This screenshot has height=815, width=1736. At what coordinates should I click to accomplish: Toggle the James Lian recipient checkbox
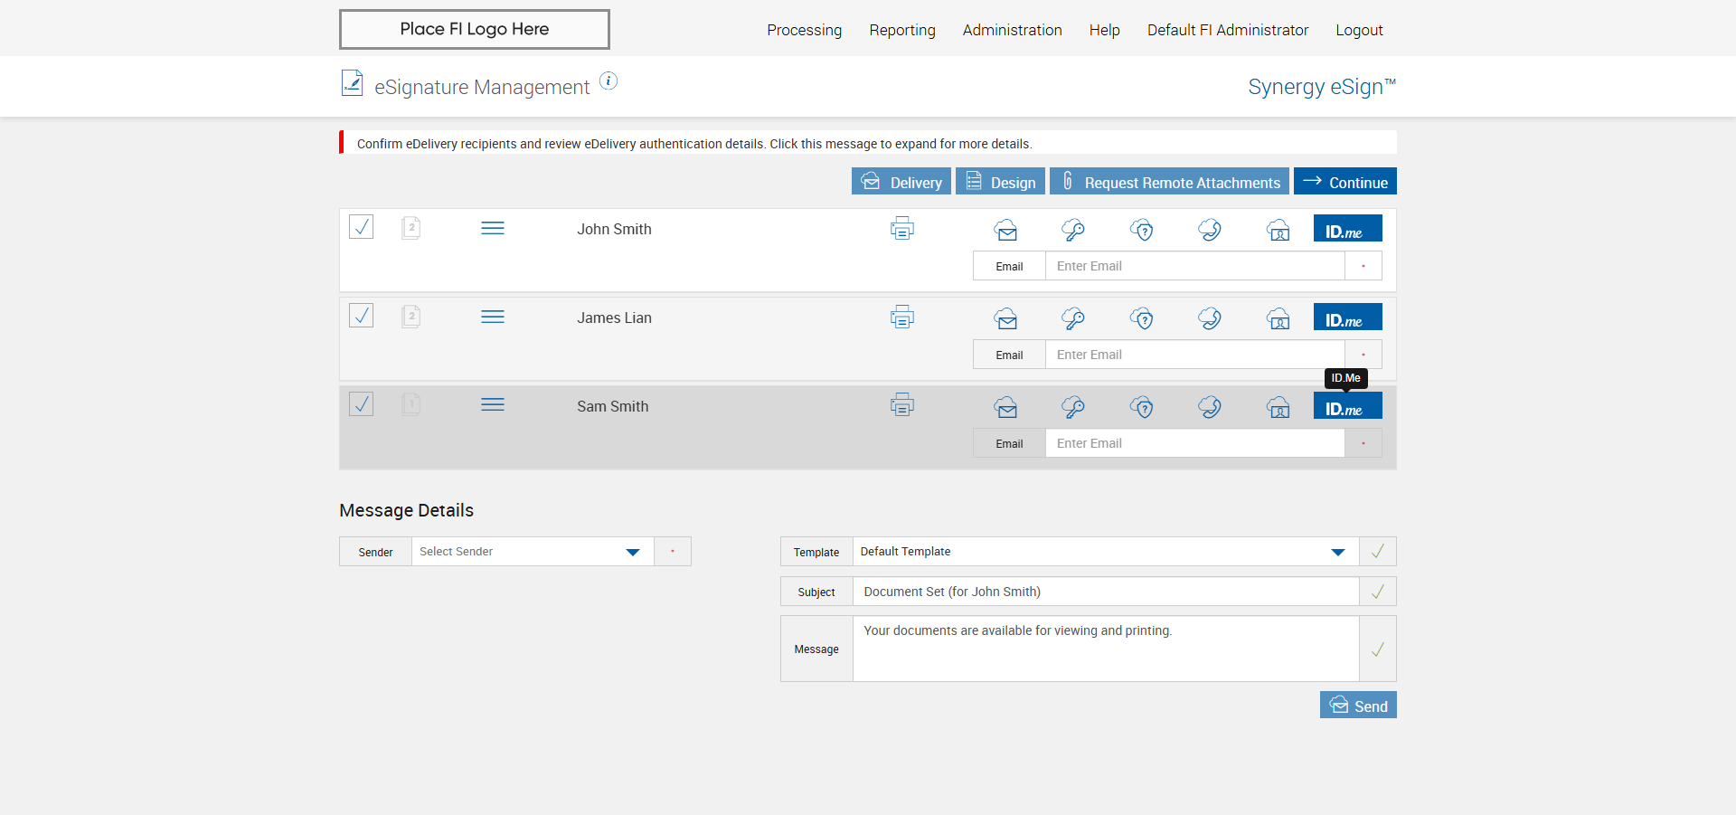pyautogui.click(x=362, y=315)
